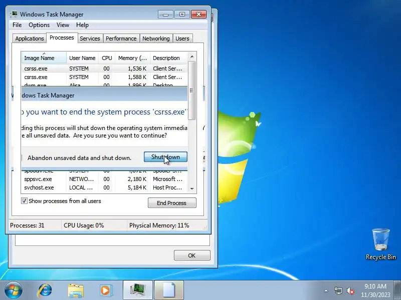This screenshot has height=300, width=401.
Task: Click the muted volume tray icon
Action: click(350, 290)
